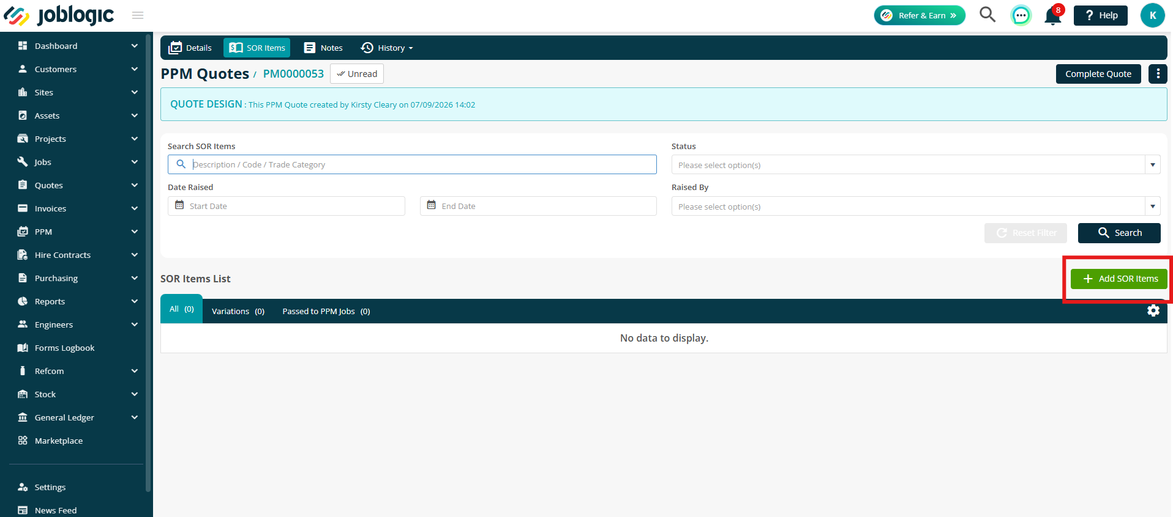Viewport: 1173px width, 517px height.
Task: Show the All (0) list tab
Action: point(181,309)
